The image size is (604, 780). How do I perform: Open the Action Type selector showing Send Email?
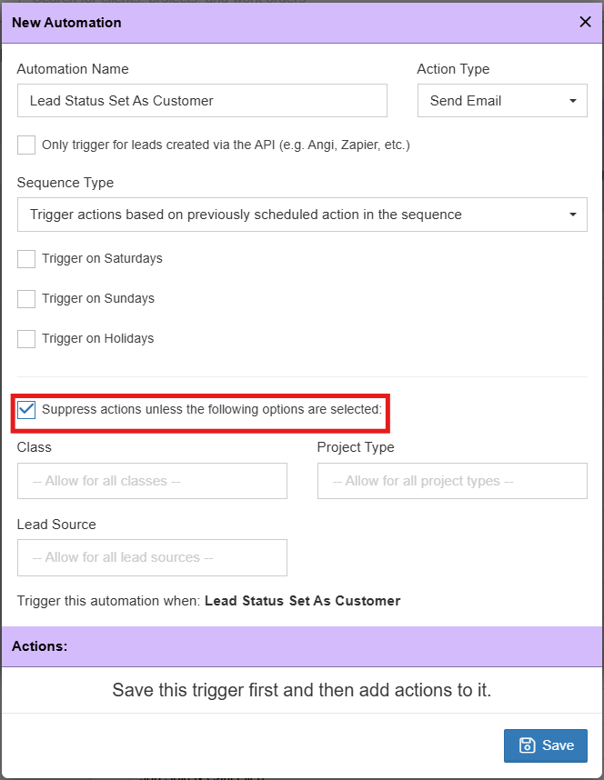(502, 101)
